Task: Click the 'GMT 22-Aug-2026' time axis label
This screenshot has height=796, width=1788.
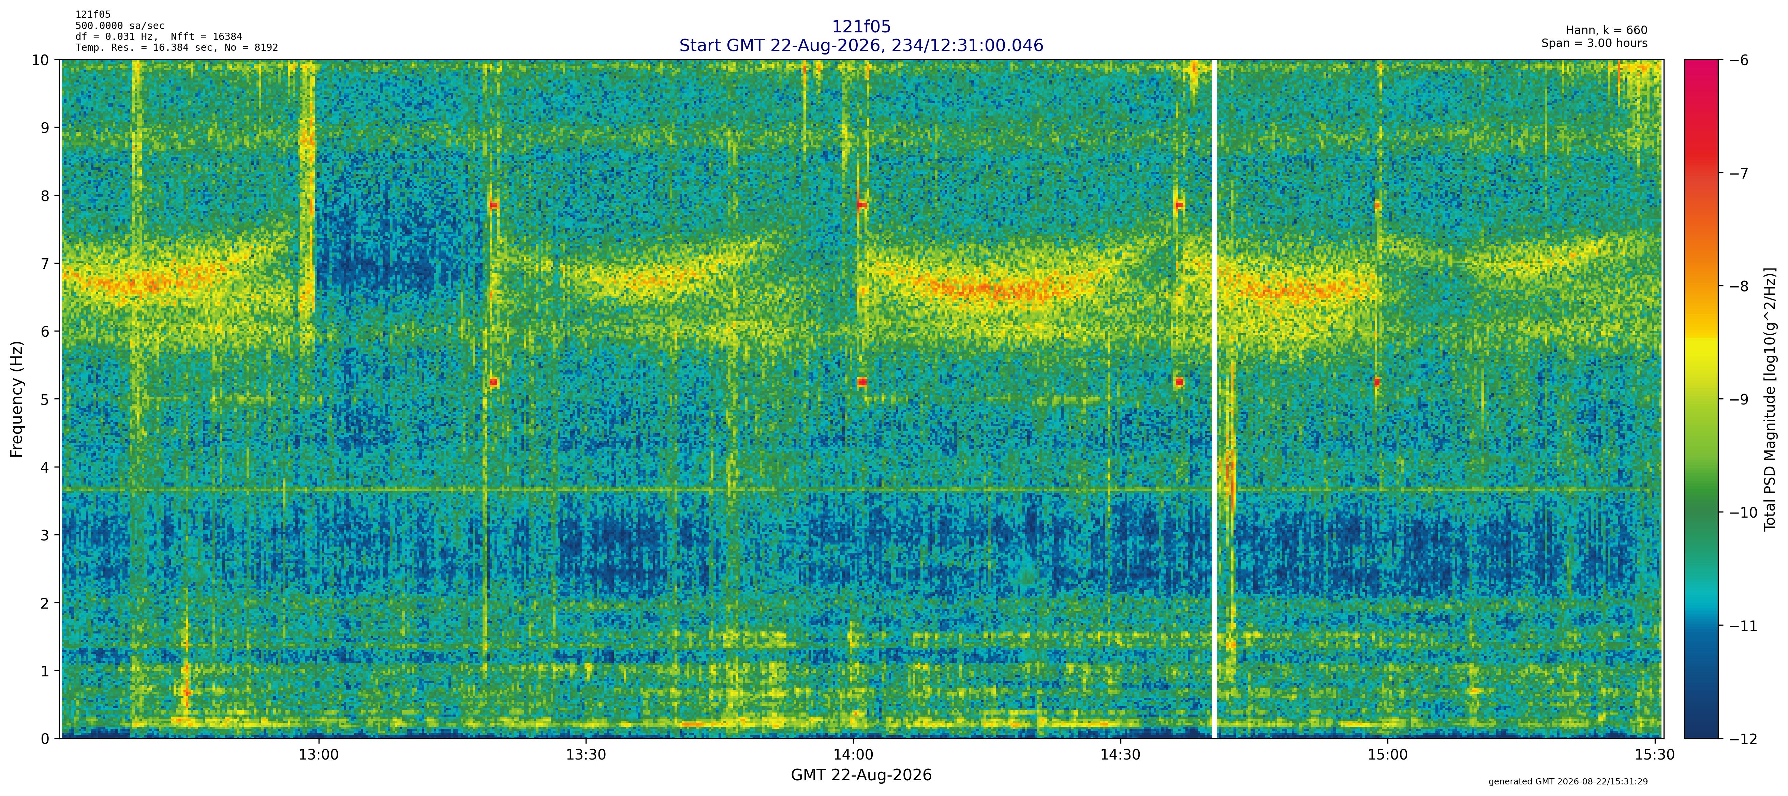Action: (x=861, y=775)
